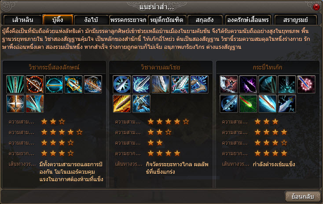Switch to the สกุลถัง tab

(x=205, y=20)
